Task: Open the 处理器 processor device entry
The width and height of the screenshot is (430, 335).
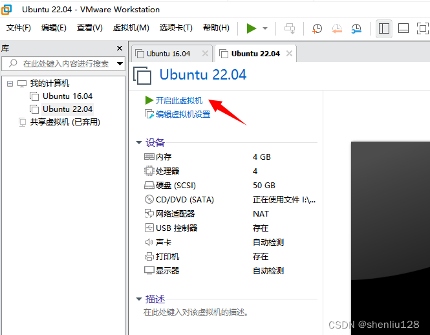Action: pos(167,171)
